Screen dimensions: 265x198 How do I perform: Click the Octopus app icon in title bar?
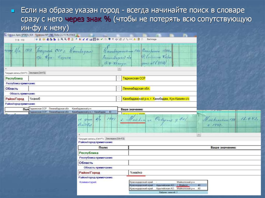6,35
